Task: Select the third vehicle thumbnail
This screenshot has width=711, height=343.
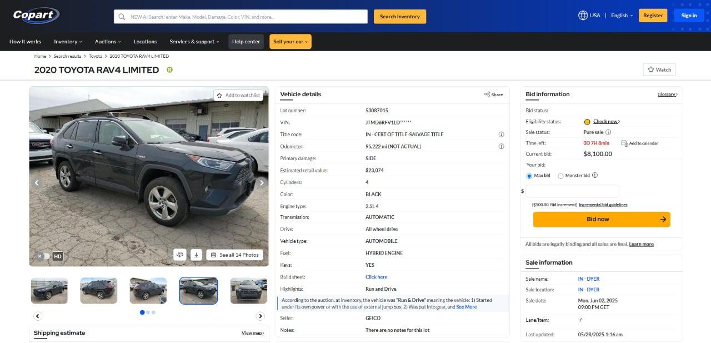Action: (x=148, y=291)
